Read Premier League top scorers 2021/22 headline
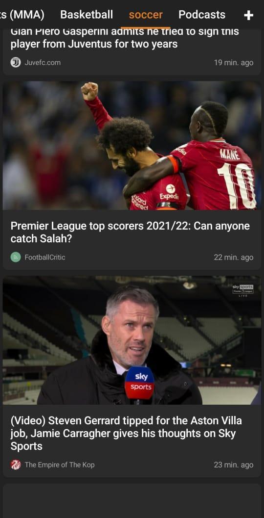Image resolution: width=264 pixels, height=518 pixels. point(130,232)
